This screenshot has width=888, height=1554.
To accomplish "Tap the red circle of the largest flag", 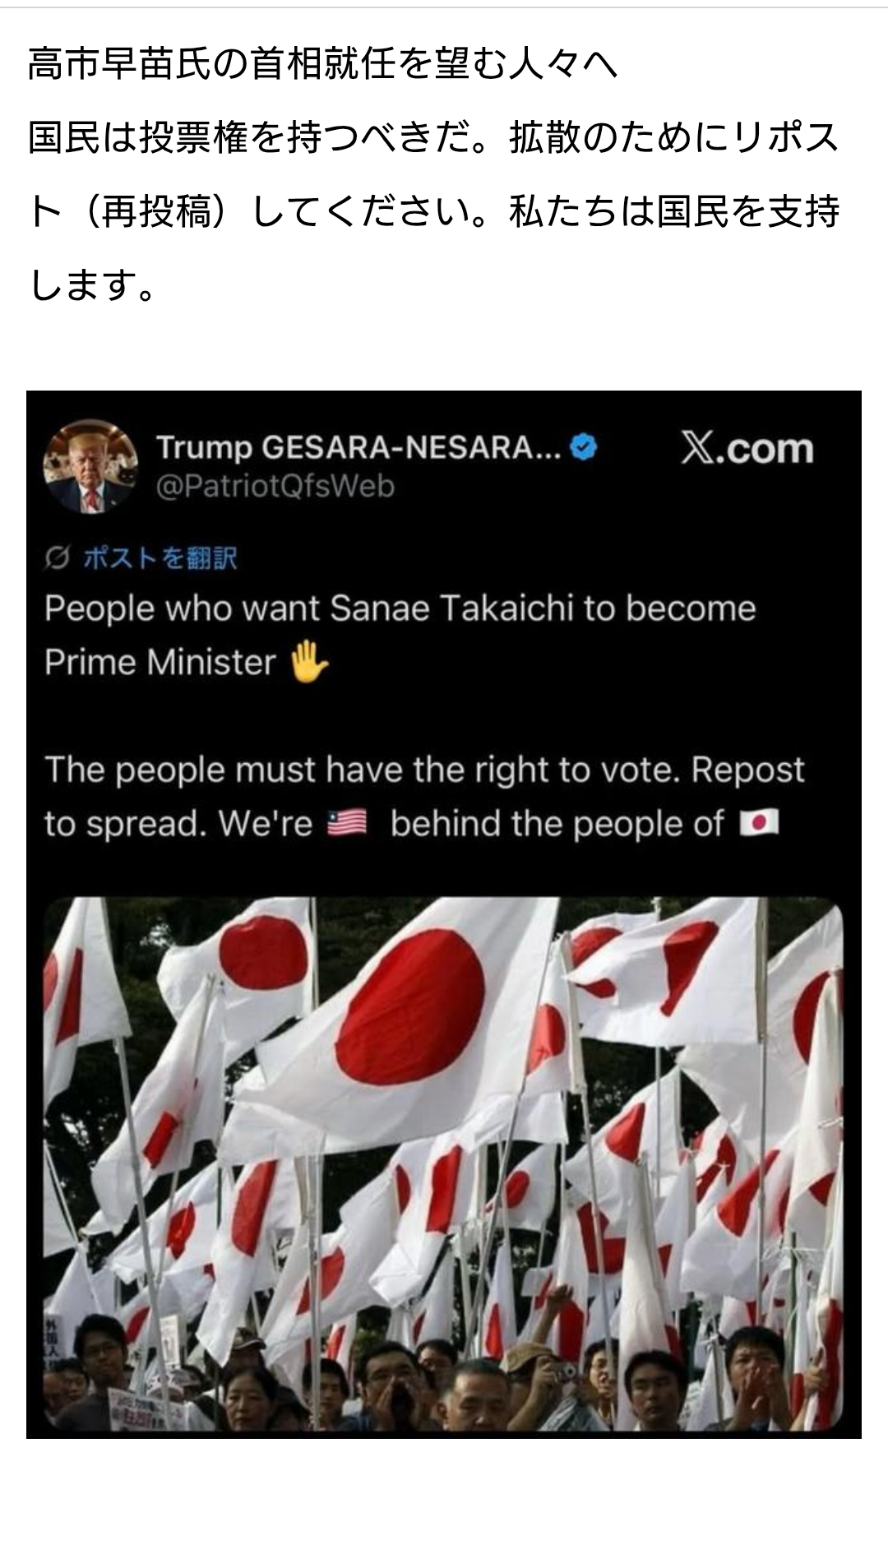I will pyautogui.click(x=409, y=1006).
